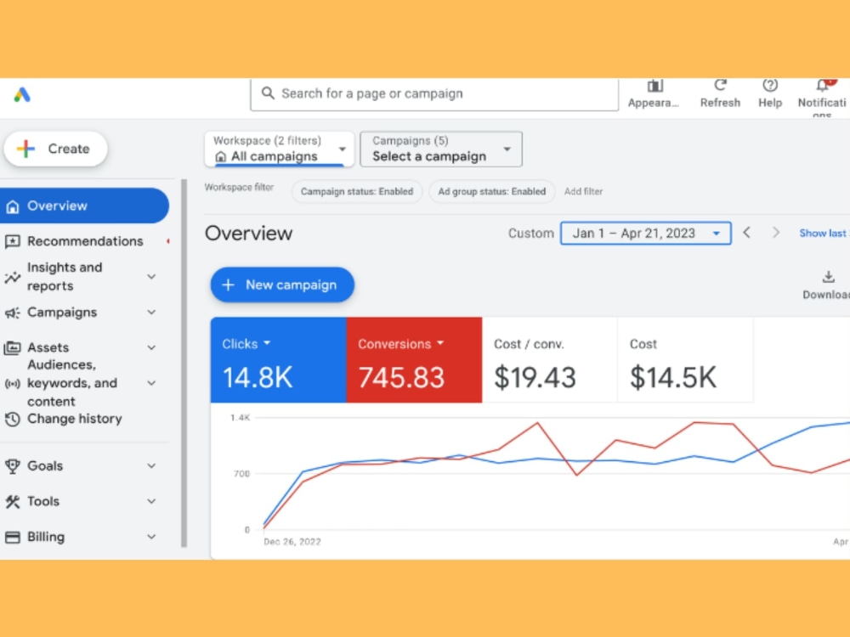Click the Change history clock icon
Image resolution: width=850 pixels, height=637 pixels.
13,419
